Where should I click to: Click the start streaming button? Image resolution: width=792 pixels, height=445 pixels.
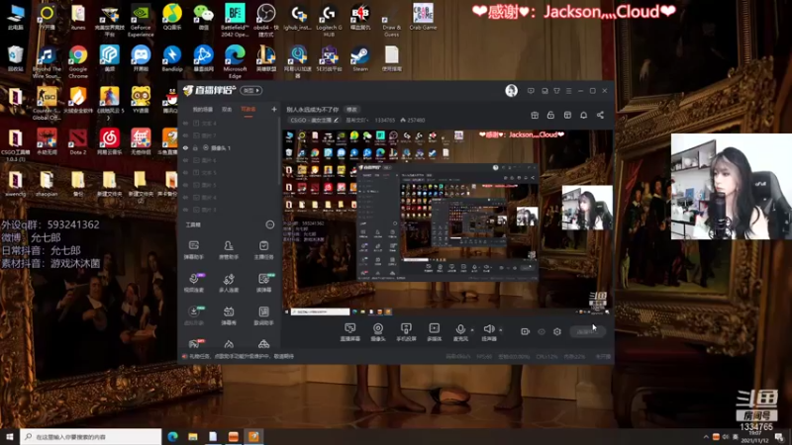pos(587,331)
